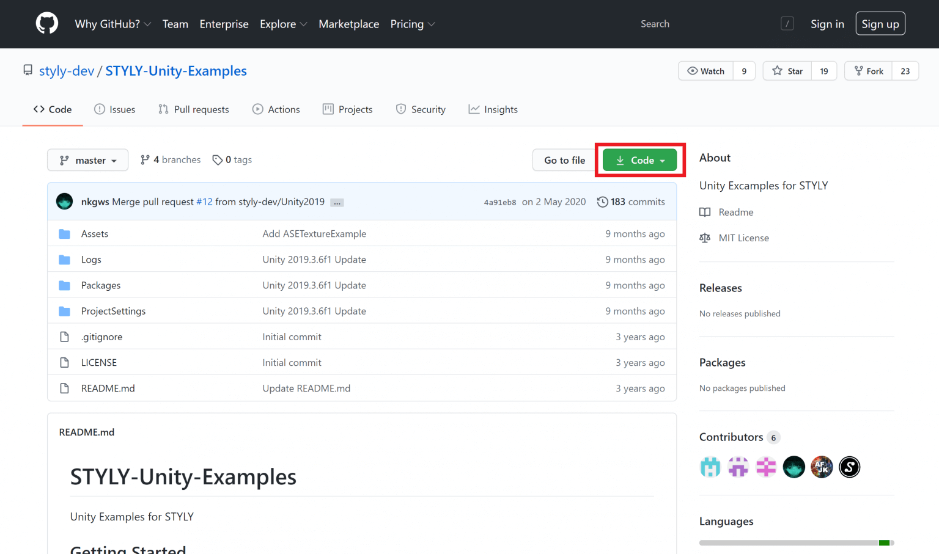Open the repository book icon next to styly-dev
Viewport: 939px width, 554px height.
[x=28, y=70]
